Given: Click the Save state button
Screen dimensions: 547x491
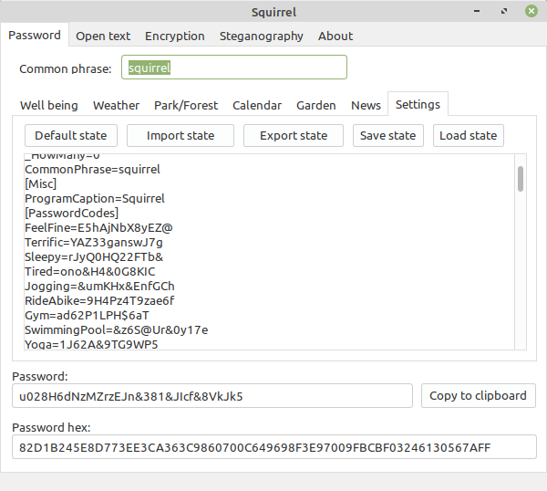Looking at the screenshot, I should [x=388, y=135].
